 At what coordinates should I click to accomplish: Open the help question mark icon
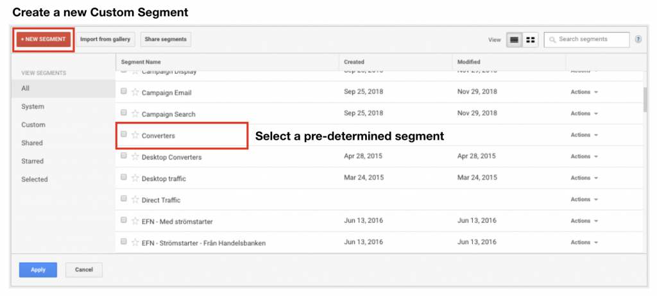tap(638, 39)
